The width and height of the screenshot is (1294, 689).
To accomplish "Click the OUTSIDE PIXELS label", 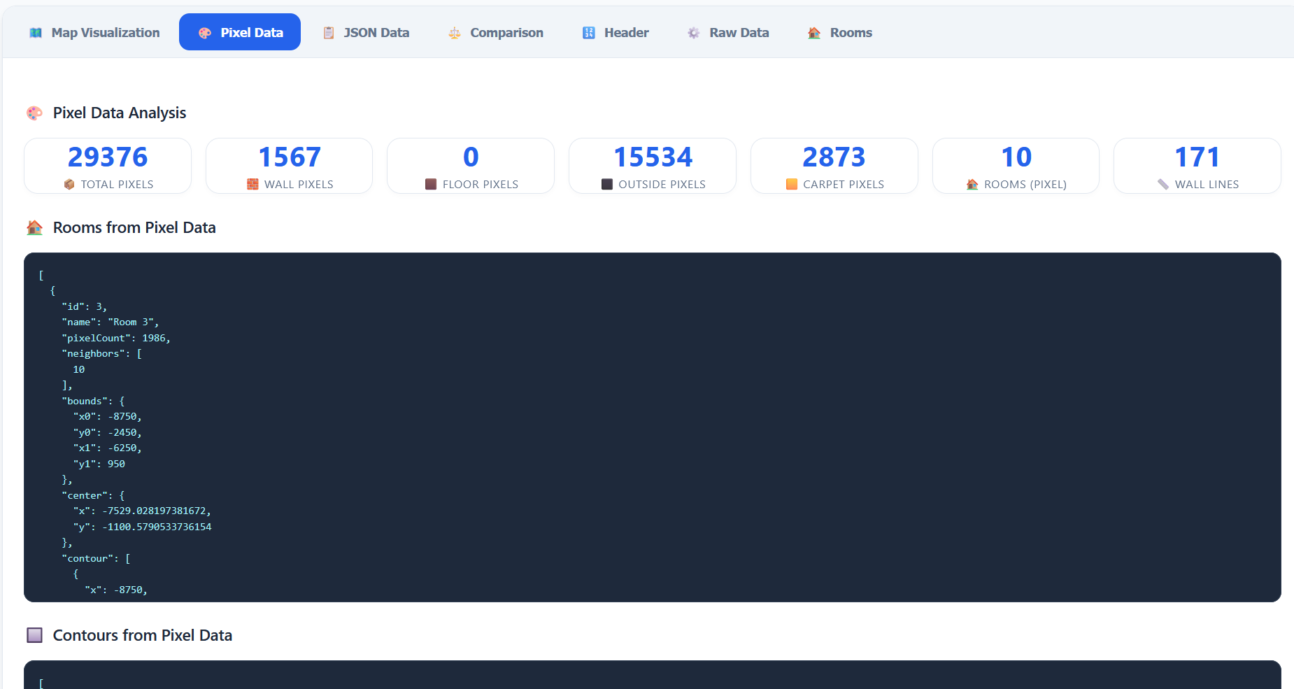I will (662, 185).
